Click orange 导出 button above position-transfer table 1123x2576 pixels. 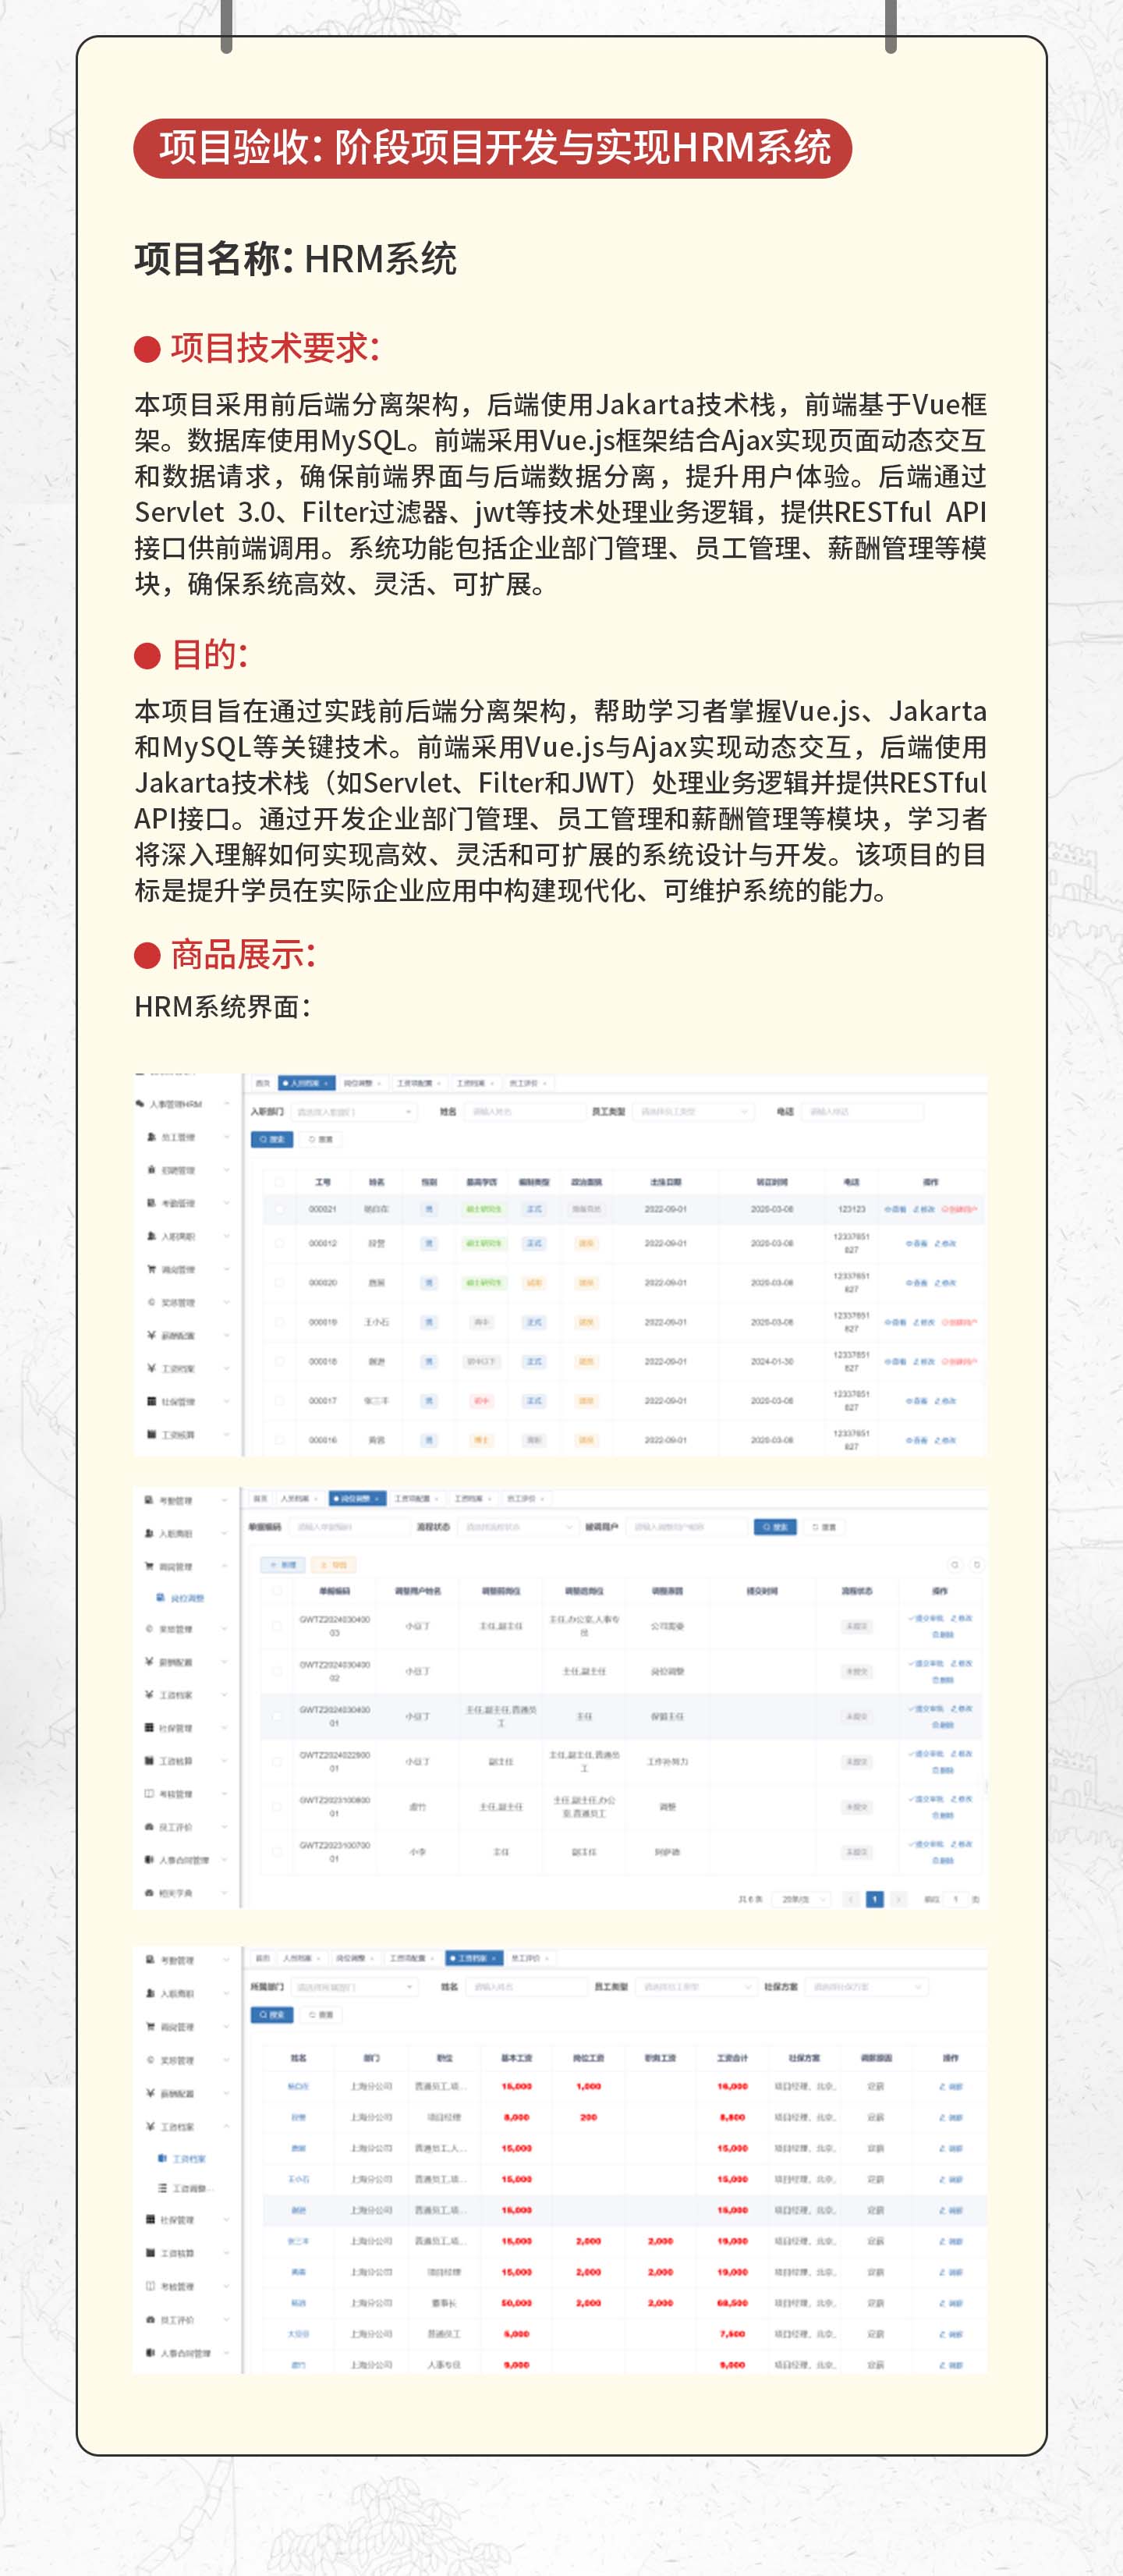coord(333,1565)
